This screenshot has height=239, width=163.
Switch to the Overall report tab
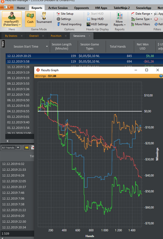(34, 36)
